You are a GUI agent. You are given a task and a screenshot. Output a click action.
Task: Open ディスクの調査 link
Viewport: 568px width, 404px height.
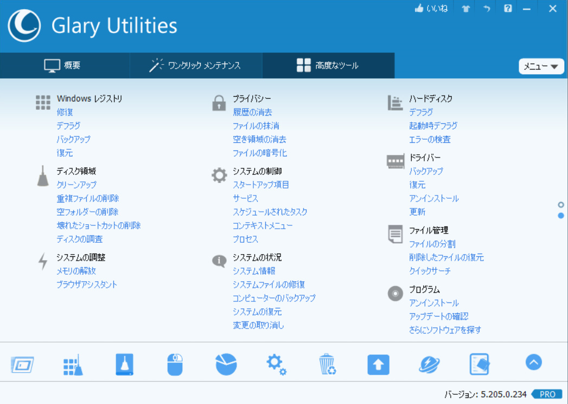click(x=80, y=239)
